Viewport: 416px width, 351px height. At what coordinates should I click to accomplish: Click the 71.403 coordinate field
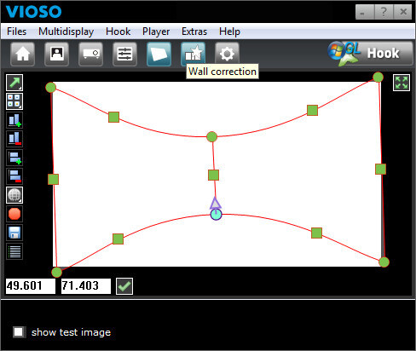(86, 286)
